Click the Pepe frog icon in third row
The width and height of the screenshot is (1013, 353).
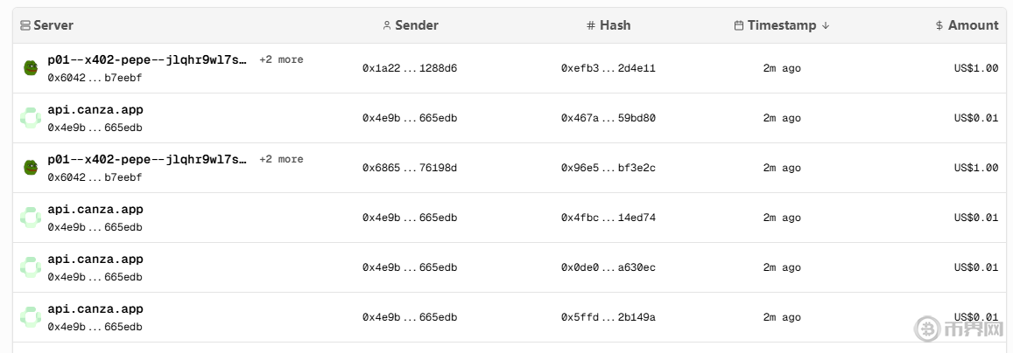[30, 167]
